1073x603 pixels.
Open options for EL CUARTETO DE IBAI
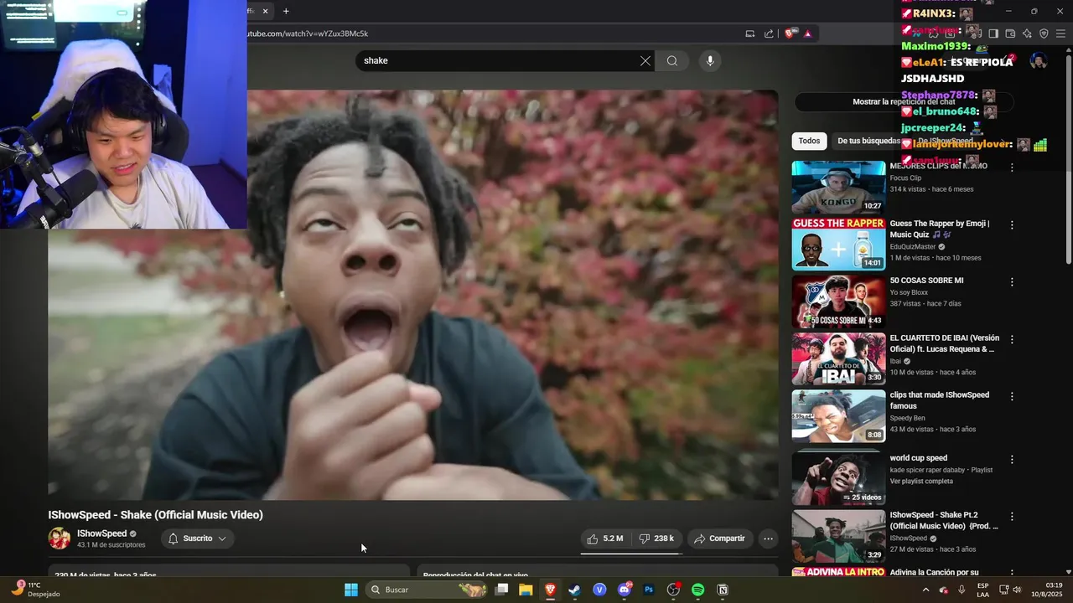click(x=1012, y=339)
